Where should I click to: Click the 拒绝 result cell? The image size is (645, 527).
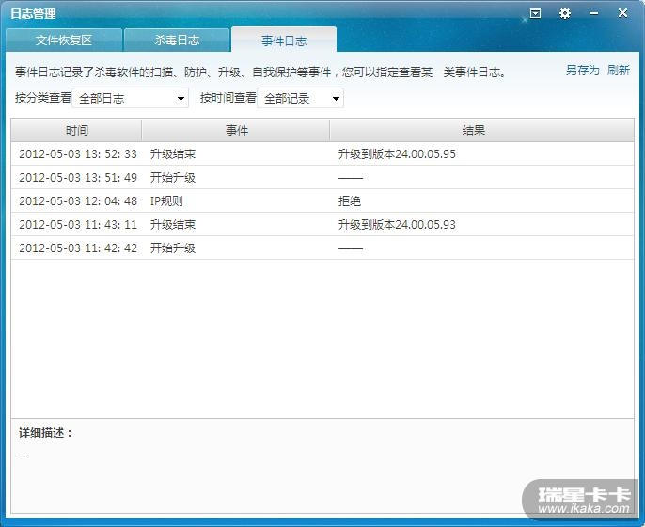(x=349, y=201)
